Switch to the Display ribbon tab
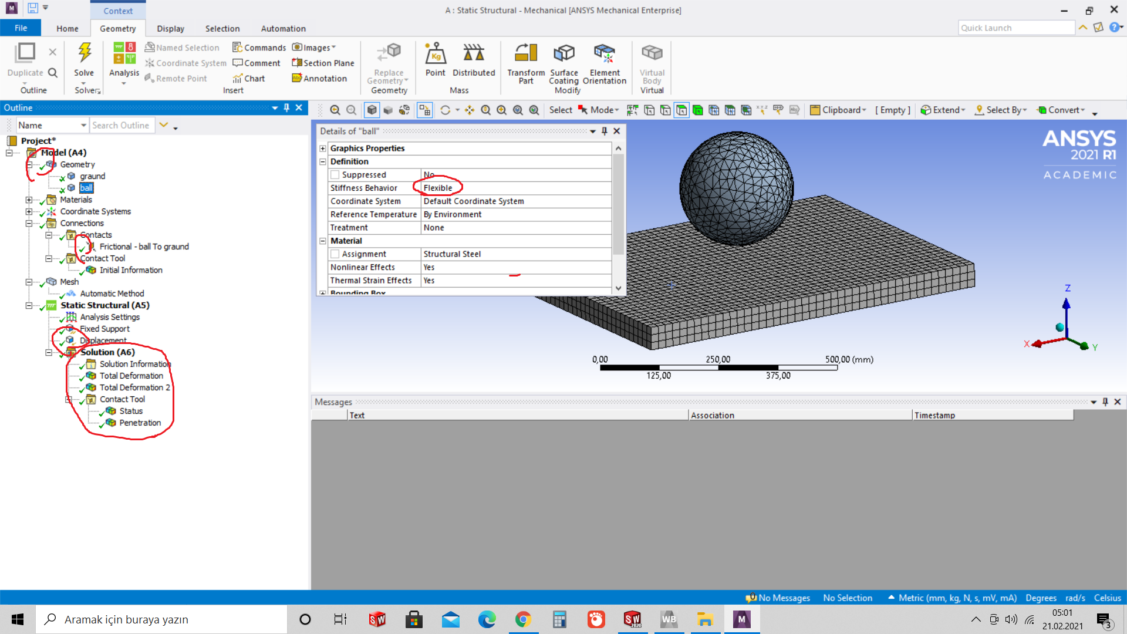This screenshot has width=1127, height=634. (170, 28)
